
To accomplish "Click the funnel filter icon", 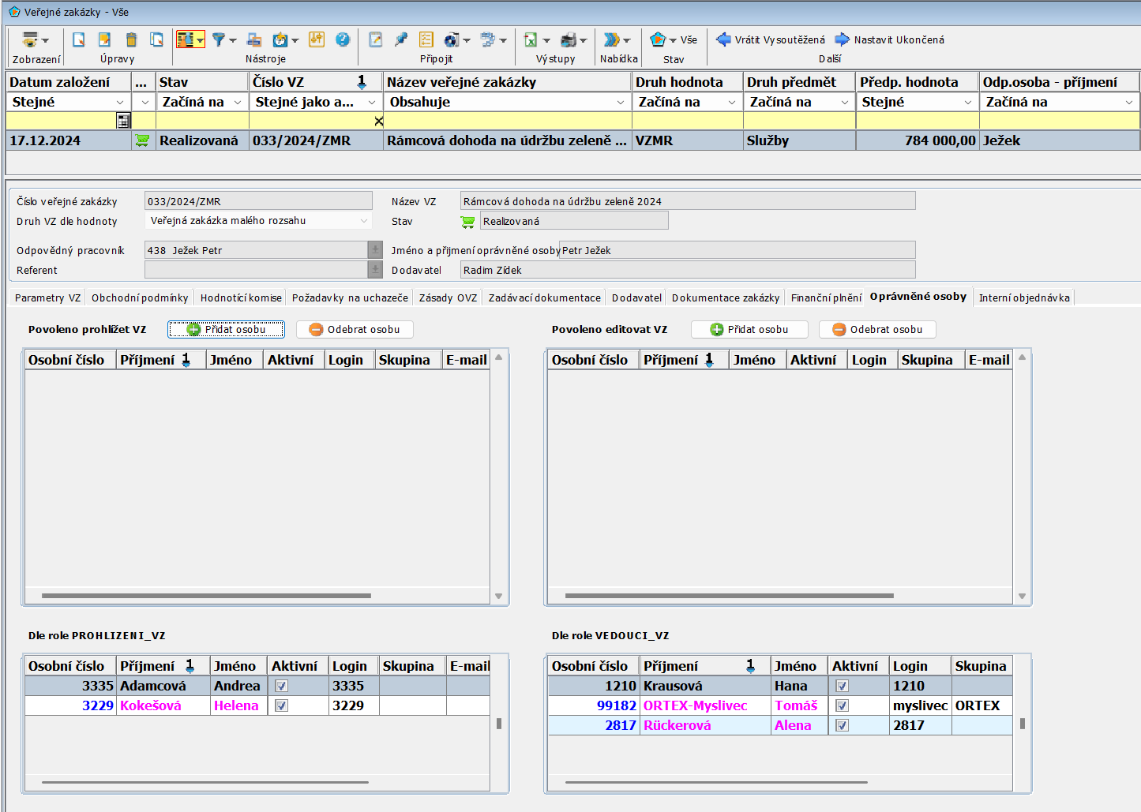I will click(219, 39).
